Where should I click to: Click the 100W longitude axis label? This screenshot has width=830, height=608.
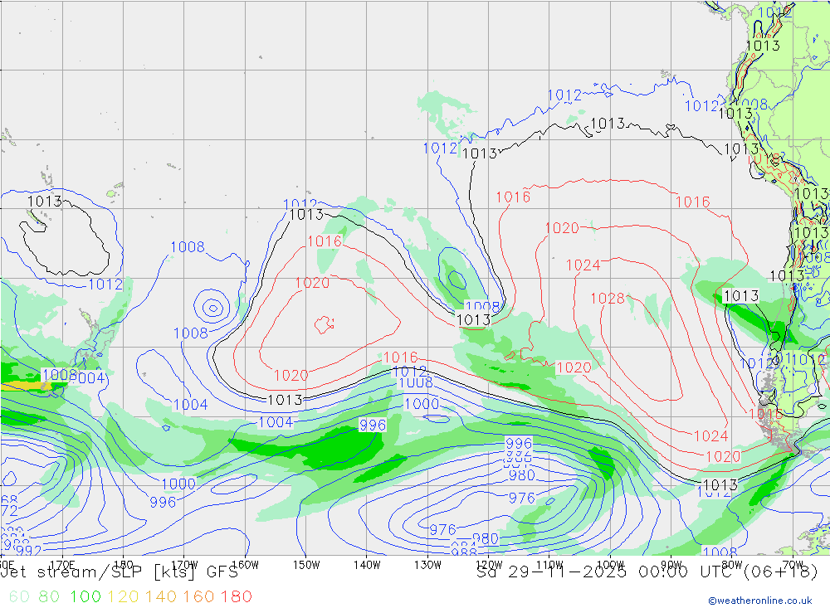point(610,565)
